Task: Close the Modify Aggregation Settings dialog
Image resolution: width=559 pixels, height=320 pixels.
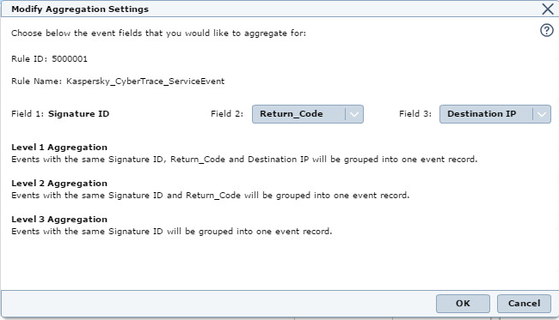Action: [548, 9]
